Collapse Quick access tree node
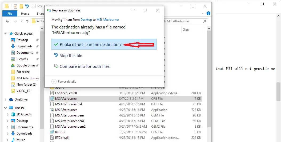This screenshot has height=142, width=281. click(6, 34)
